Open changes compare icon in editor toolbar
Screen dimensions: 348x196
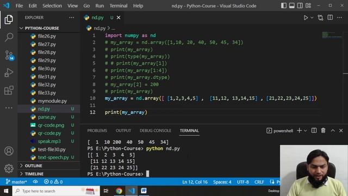(x=320, y=17)
